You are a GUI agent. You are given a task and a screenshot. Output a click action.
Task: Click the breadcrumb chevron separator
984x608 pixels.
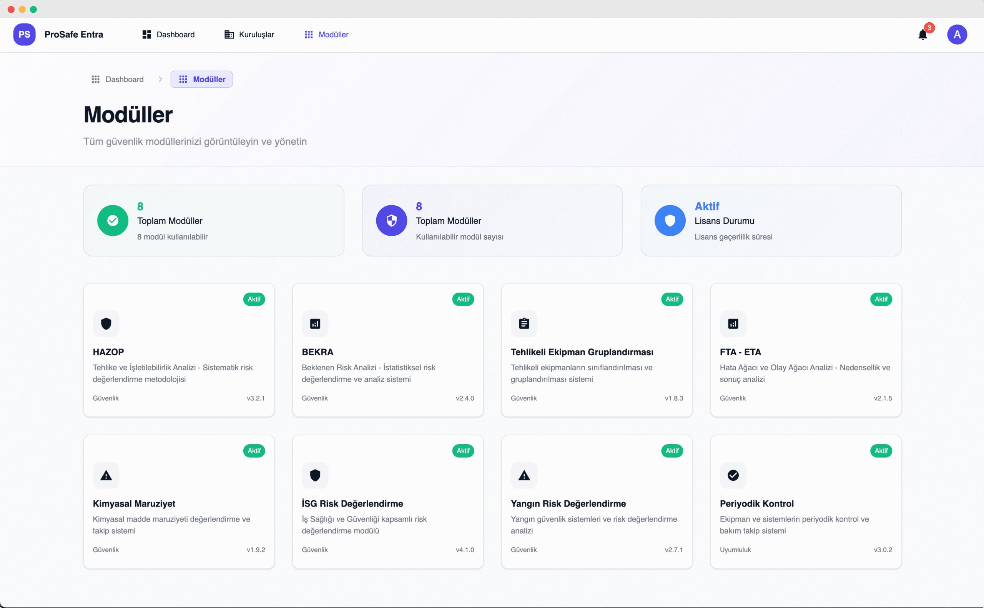click(160, 79)
